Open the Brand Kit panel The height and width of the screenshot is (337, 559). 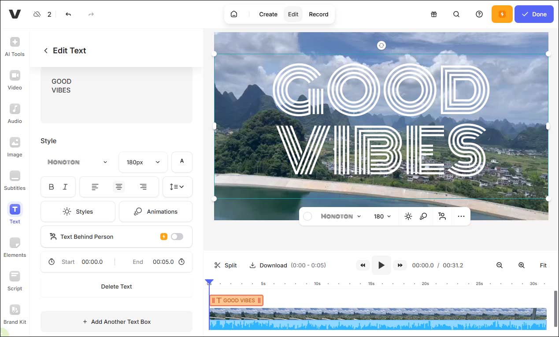15,314
